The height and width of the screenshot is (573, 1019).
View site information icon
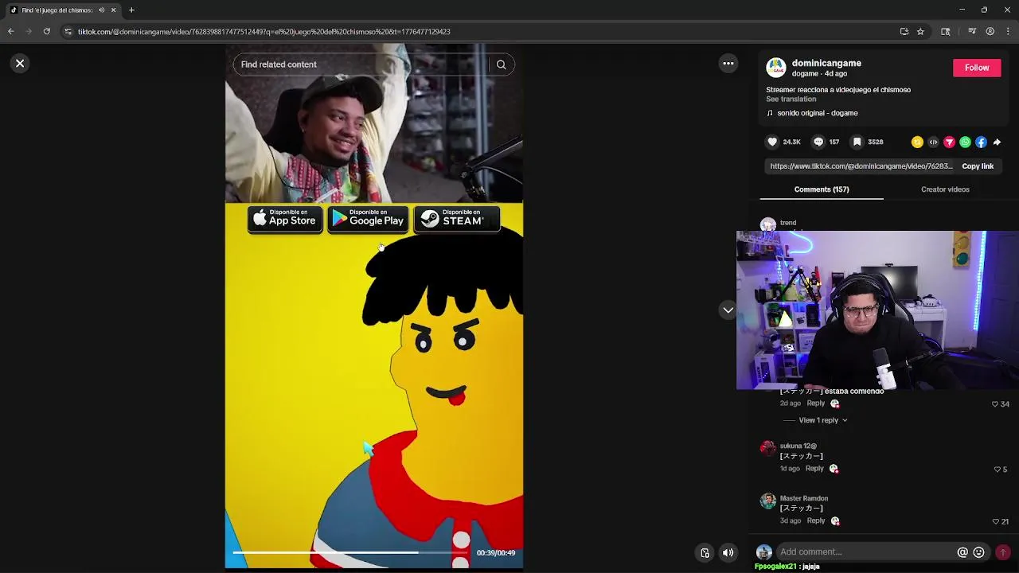tap(68, 32)
